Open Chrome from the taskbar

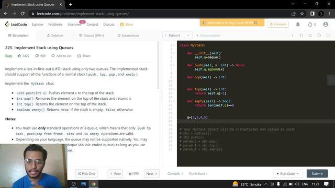[94, 184]
